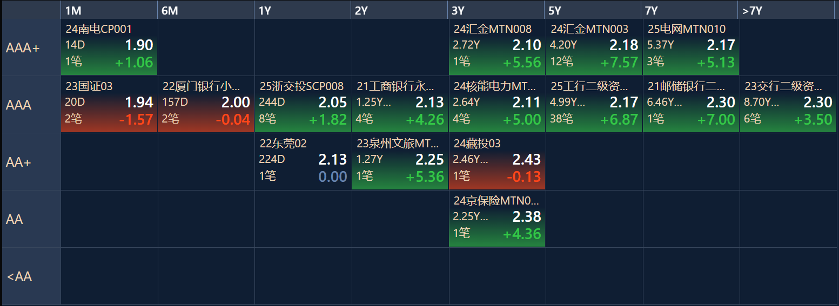Screen dimensions: 839x306
Task: Click the <AA rating row label
Action: coord(31,276)
